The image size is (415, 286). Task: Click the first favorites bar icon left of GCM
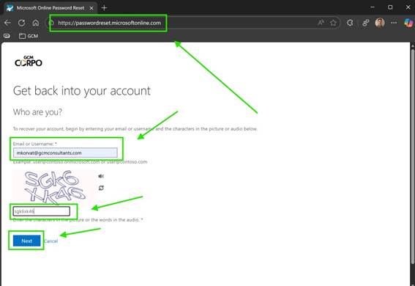coord(7,36)
